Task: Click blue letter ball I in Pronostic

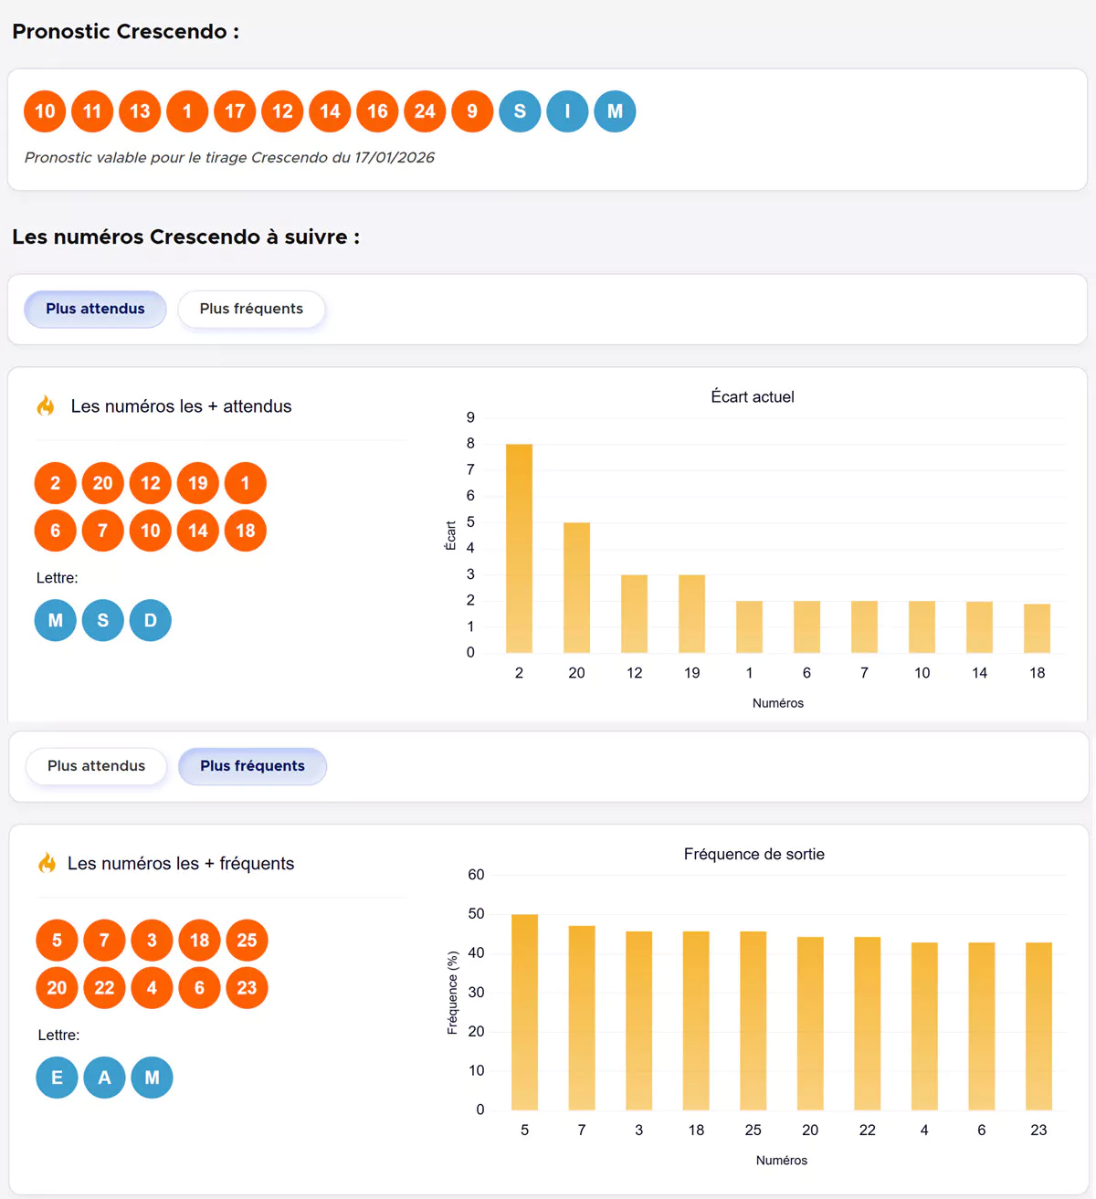Action: click(x=567, y=111)
